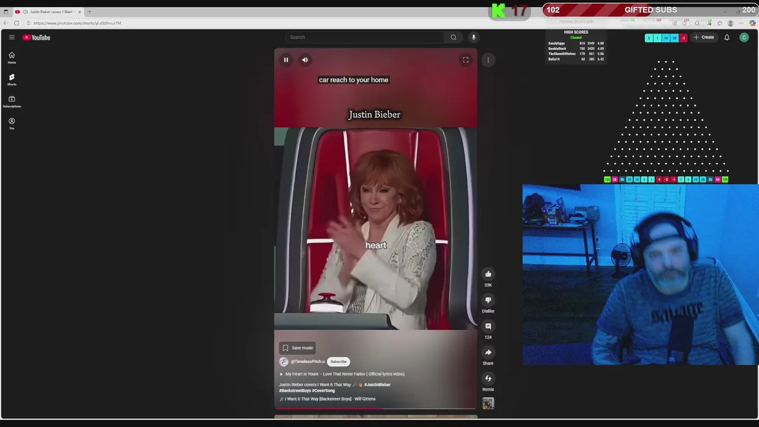Start voice search with the microphone icon
Screen dimensions: 759x427
pyautogui.click(x=473, y=37)
